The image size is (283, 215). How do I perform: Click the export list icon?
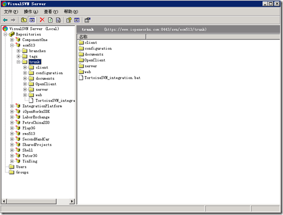58,20
